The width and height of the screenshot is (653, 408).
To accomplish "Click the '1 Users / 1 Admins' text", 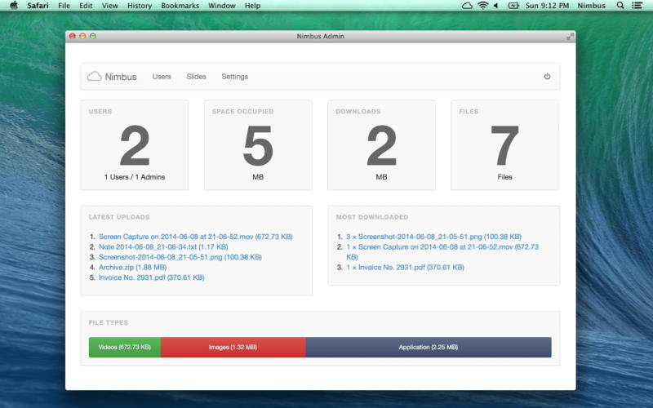I will pyautogui.click(x=135, y=177).
